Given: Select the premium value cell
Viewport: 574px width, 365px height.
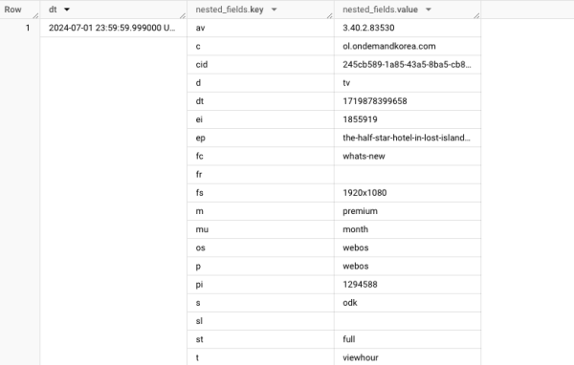Looking at the screenshot, I should pyautogui.click(x=408, y=211).
